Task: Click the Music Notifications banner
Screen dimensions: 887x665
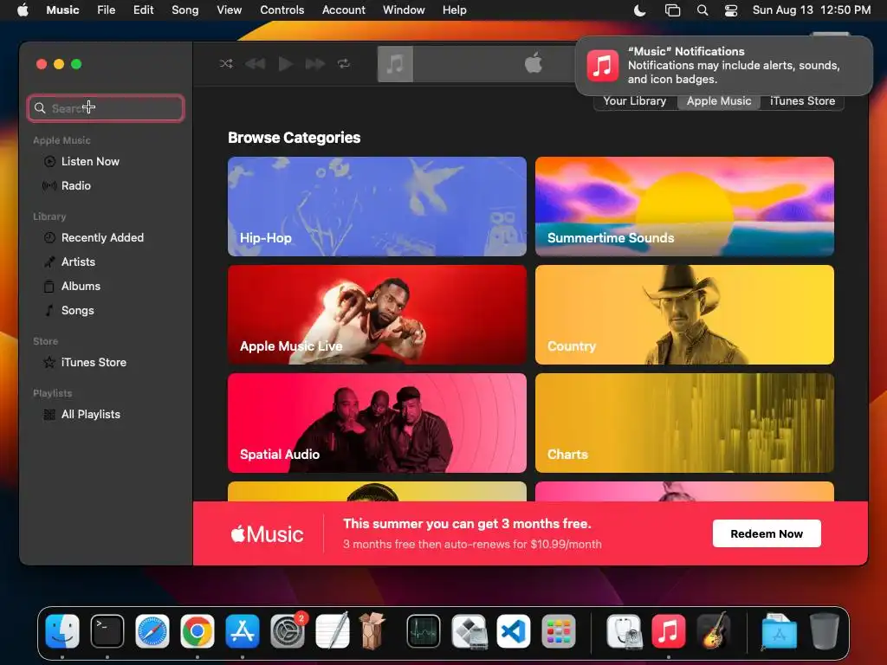Action: tap(724, 66)
